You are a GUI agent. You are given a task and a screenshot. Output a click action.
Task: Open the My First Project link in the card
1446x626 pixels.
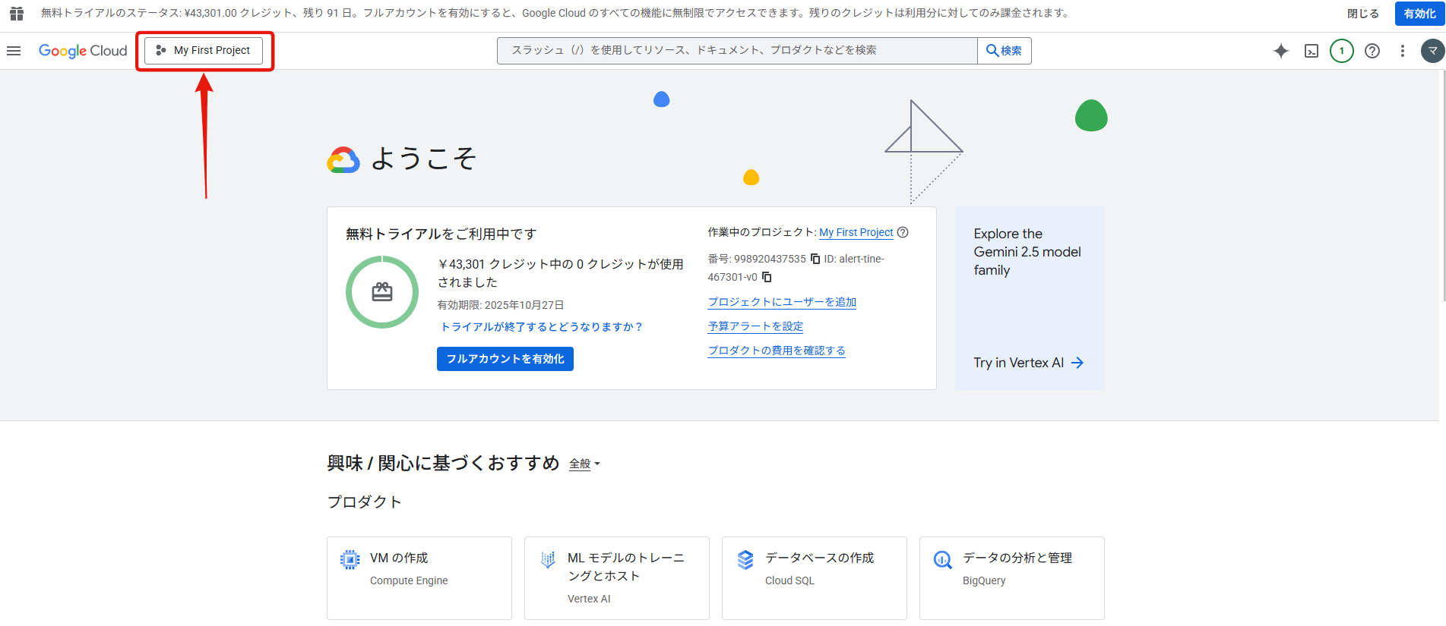point(856,232)
